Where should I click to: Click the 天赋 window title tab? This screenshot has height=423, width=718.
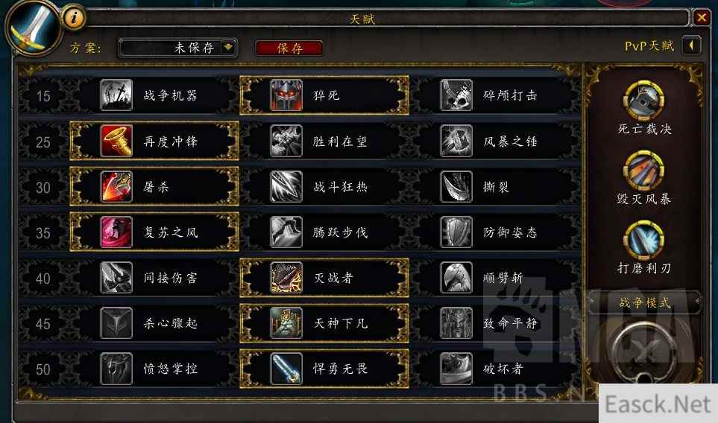pos(362,19)
